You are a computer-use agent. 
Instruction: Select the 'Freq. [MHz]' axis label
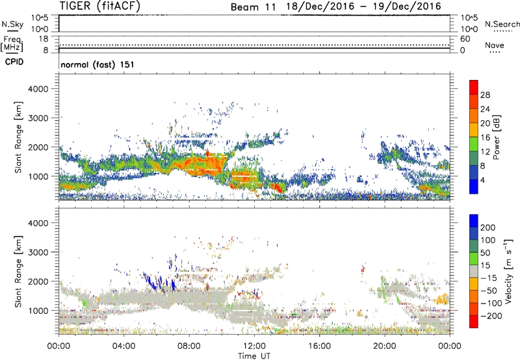pos(12,44)
